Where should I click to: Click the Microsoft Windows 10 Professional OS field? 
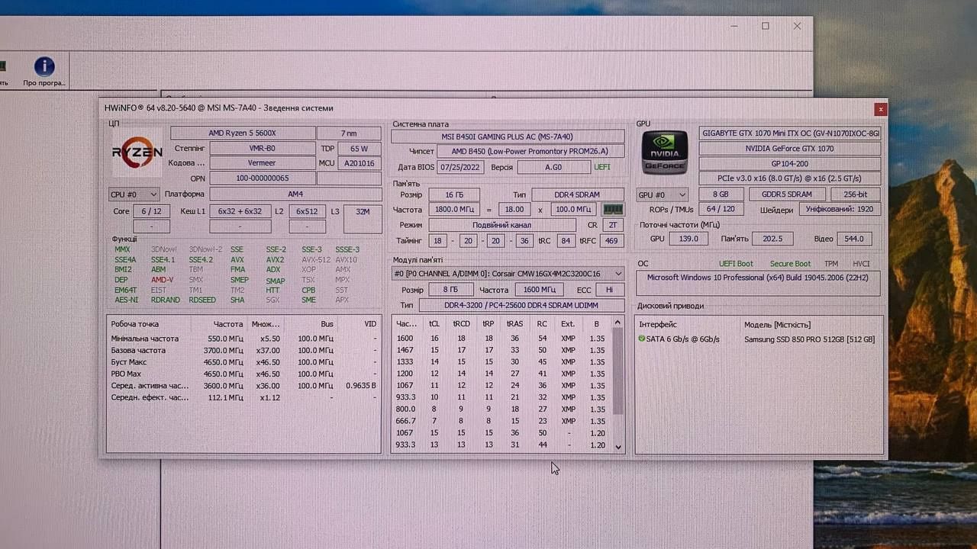click(x=759, y=283)
